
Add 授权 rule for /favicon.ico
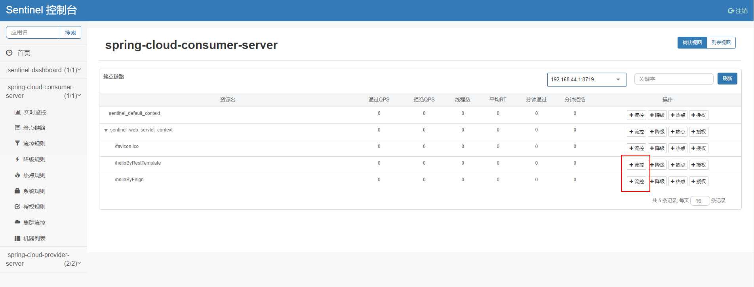coord(699,148)
